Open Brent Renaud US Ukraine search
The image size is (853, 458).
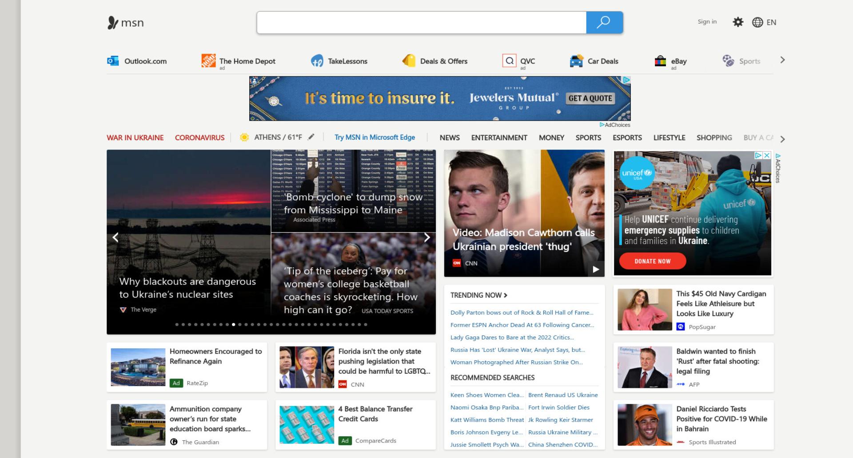563,395
